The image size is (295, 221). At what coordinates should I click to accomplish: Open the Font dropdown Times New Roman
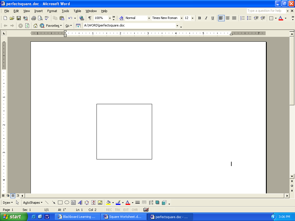(181, 18)
